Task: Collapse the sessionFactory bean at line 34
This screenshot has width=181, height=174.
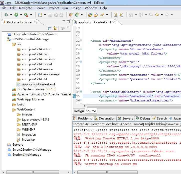Action: tap(81, 92)
